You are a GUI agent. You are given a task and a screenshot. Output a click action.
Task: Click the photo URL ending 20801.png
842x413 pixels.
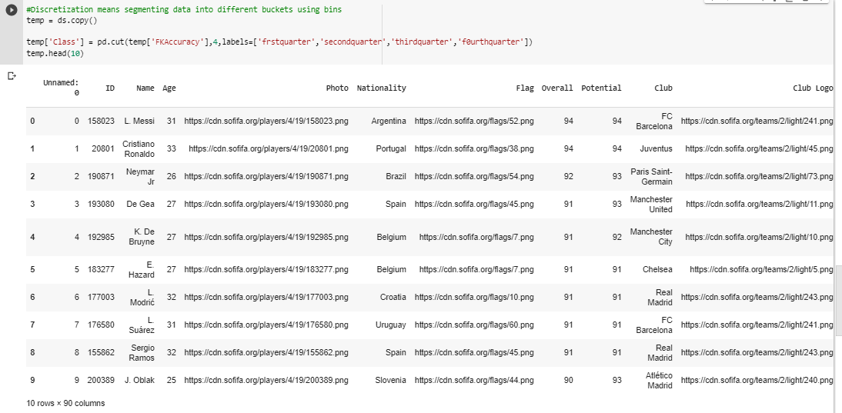[x=269, y=149]
